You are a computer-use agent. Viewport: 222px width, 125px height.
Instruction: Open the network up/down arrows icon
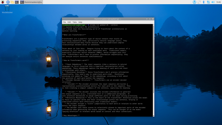(208, 2)
